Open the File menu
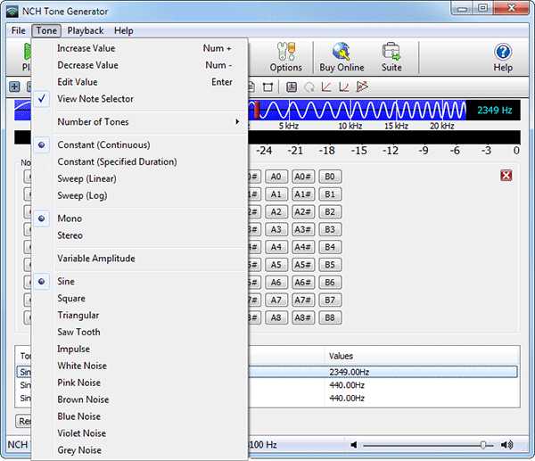The height and width of the screenshot is (461, 535). click(19, 30)
